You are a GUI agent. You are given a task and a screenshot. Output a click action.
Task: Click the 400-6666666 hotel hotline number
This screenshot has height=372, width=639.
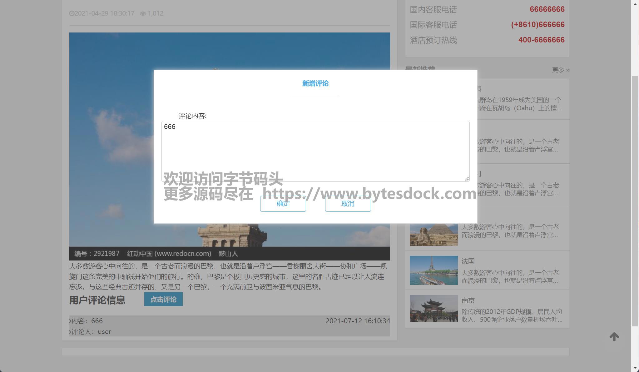(x=541, y=40)
